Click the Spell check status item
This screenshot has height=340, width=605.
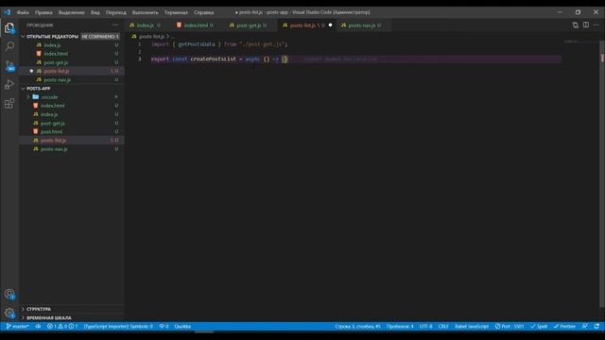(x=539, y=327)
